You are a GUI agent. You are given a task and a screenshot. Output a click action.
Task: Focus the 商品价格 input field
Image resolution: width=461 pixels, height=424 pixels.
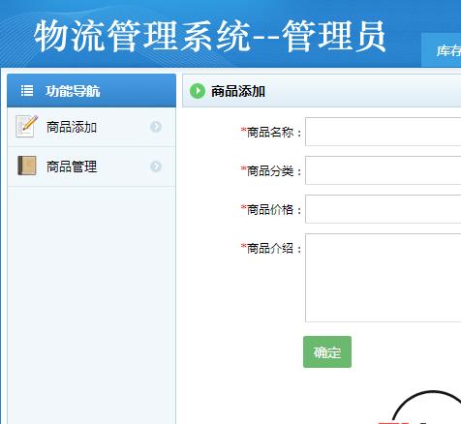(x=384, y=209)
